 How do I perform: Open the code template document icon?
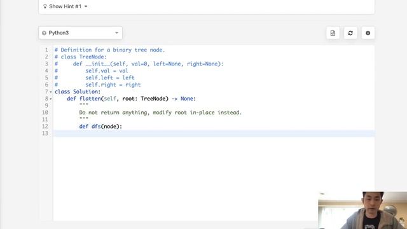[x=333, y=33]
